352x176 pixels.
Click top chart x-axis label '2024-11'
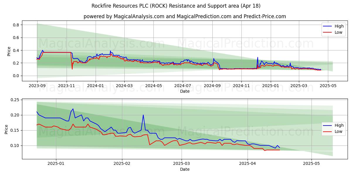(241, 86)
